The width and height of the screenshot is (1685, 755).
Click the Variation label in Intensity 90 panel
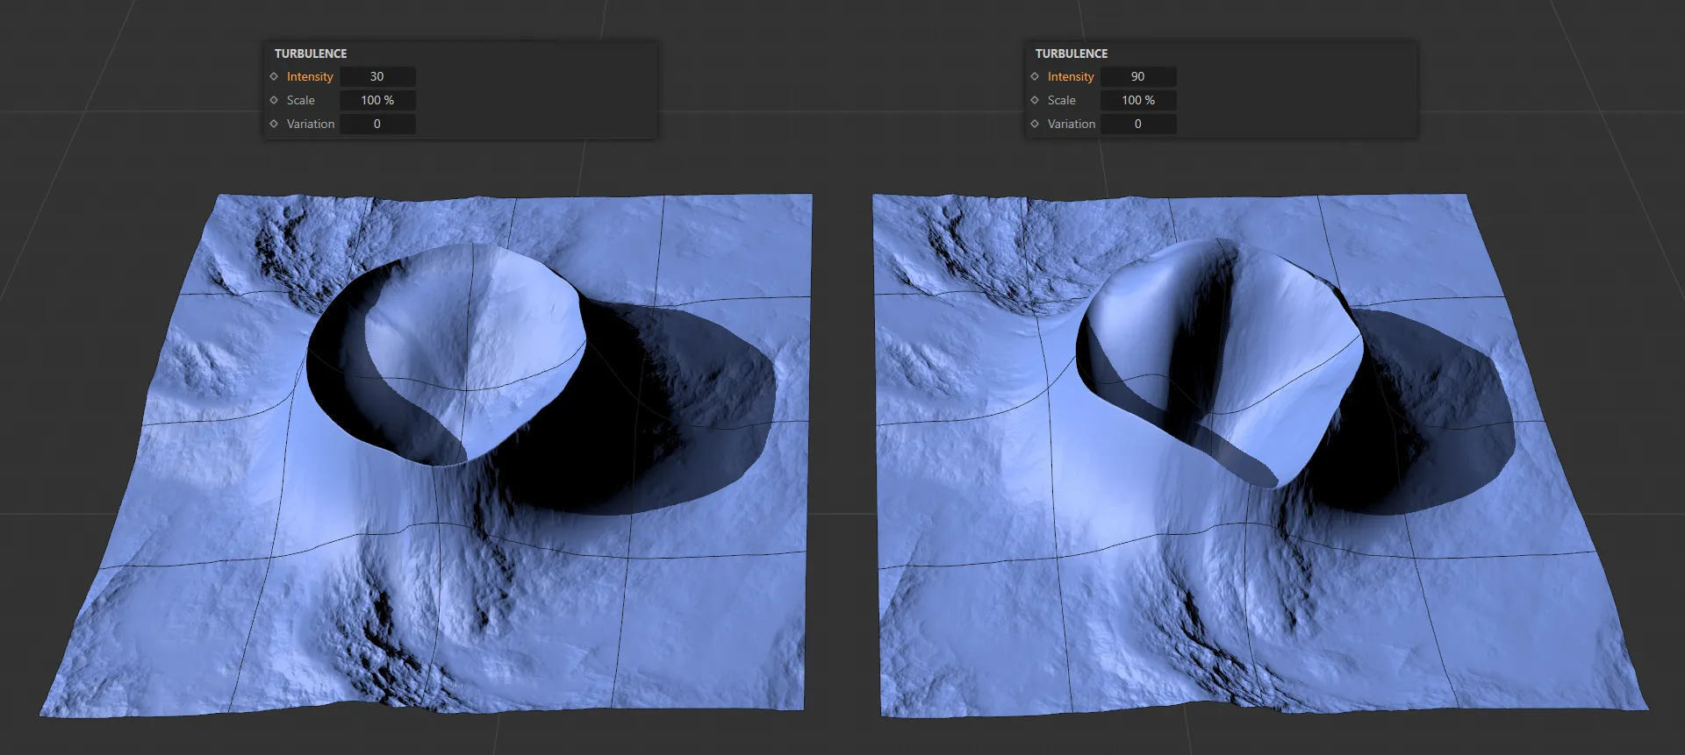(x=1071, y=125)
